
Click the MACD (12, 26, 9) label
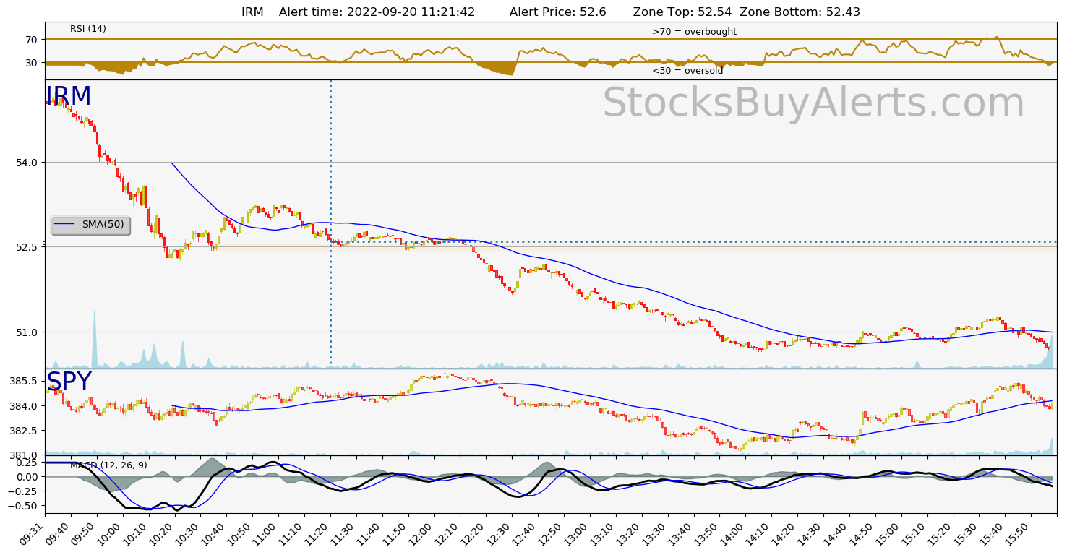108,465
